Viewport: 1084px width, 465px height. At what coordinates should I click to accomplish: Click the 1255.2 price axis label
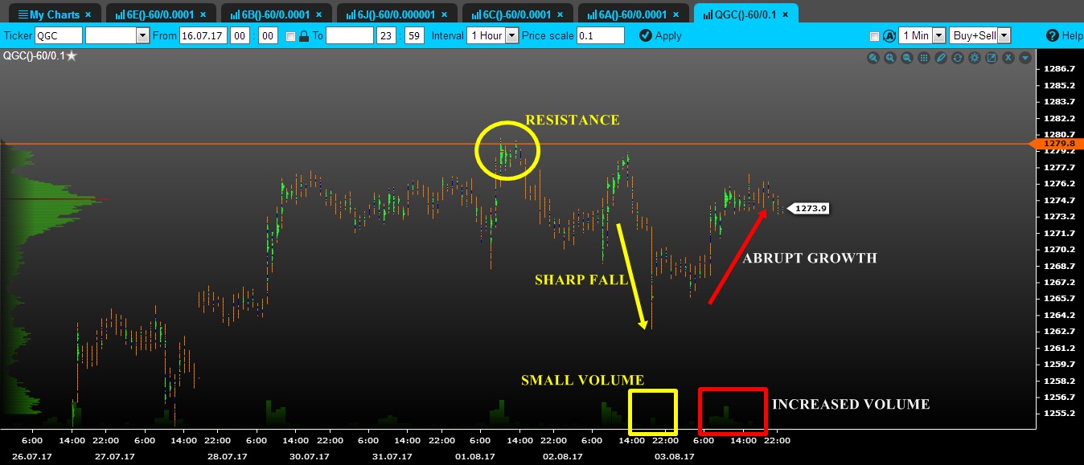(1059, 413)
